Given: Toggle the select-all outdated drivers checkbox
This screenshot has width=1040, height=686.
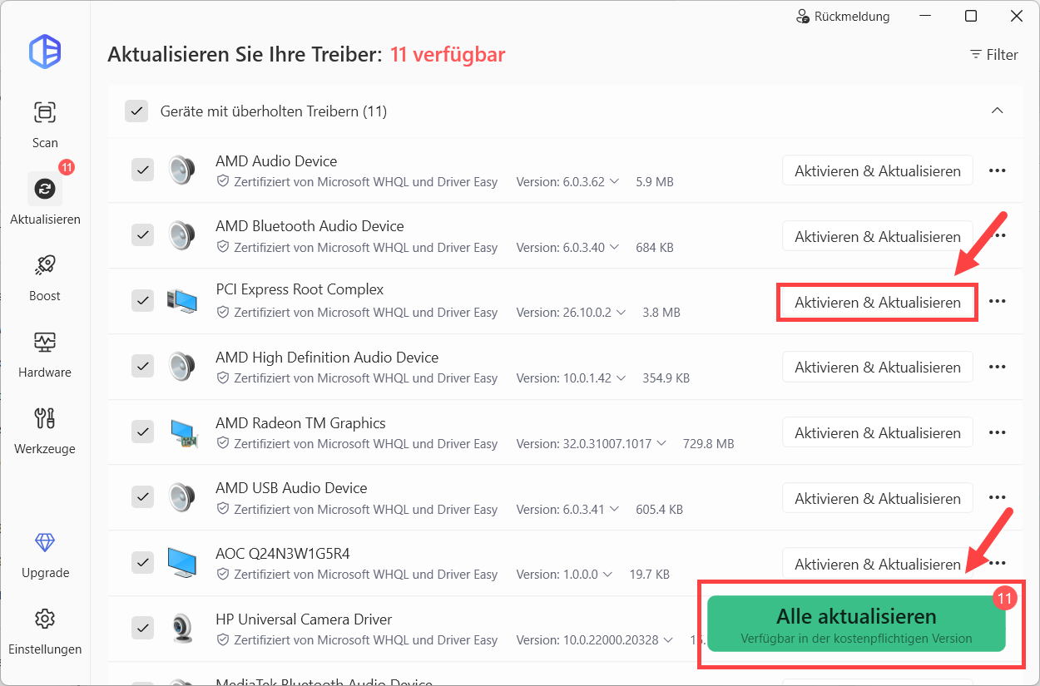Looking at the screenshot, I should [136, 111].
